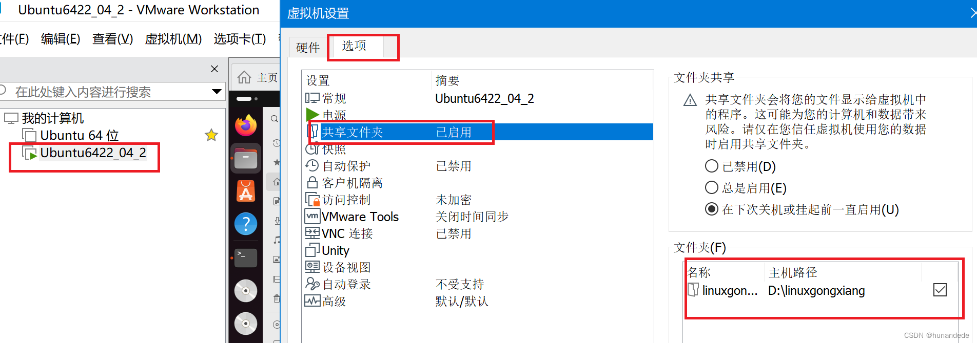Click the 常规 monitor icon in settings list
This screenshot has width=977, height=343.
click(312, 98)
